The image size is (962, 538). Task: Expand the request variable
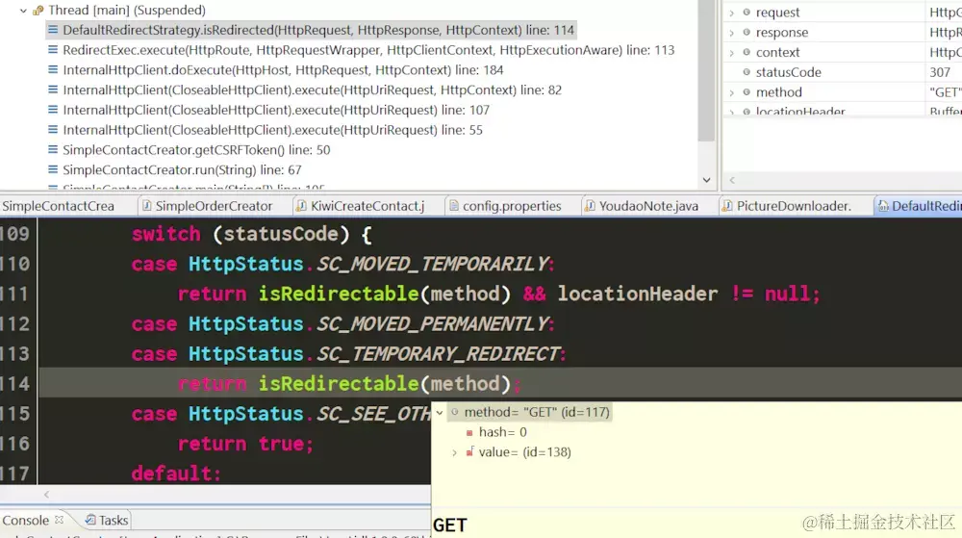(x=731, y=13)
